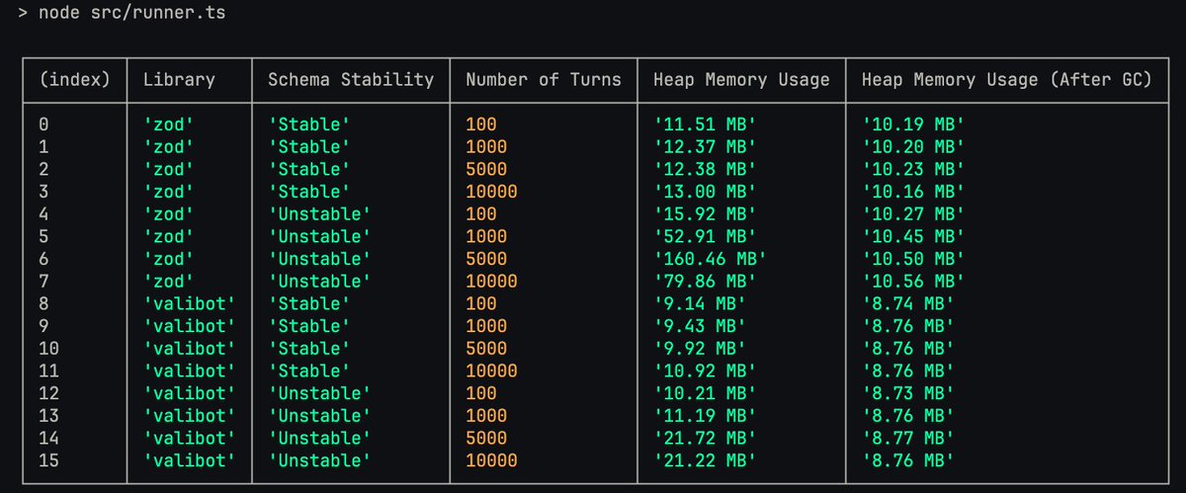This screenshot has width=1186, height=493.
Task: Select the '10.92 MB' heap value
Action: pyautogui.click(x=705, y=370)
